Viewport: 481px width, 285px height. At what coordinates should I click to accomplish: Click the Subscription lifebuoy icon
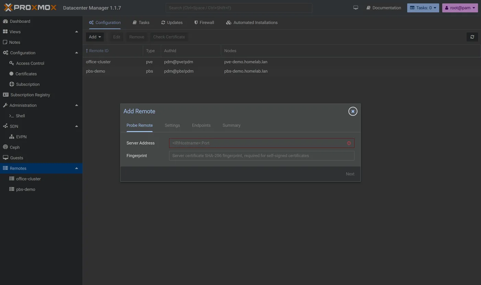tap(12, 84)
